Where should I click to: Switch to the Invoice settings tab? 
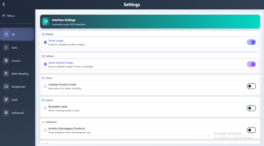(x=17, y=61)
